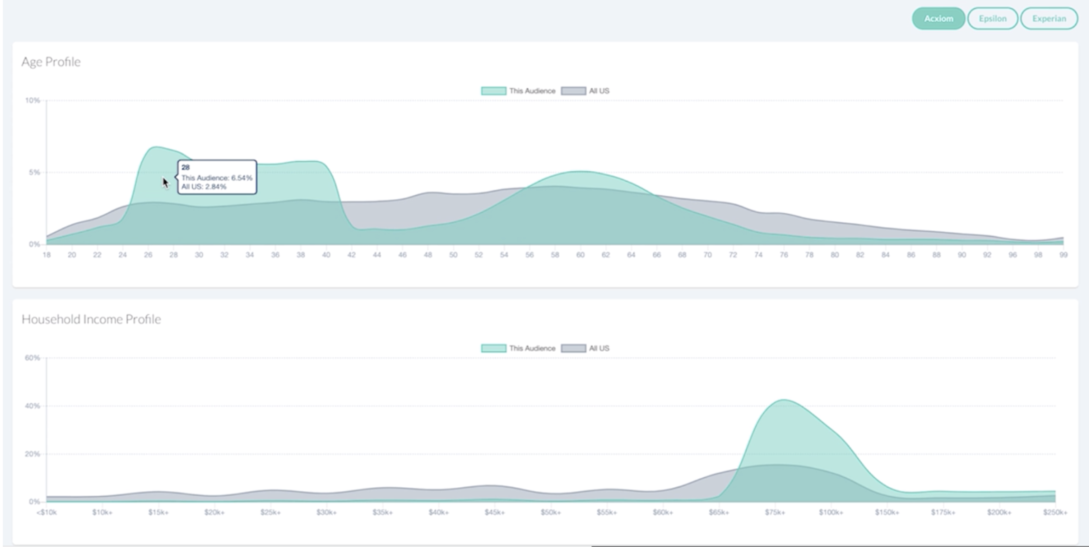Select the Acxiom data provider tab
This screenshot has height=547, width=1089.
[938, 18]
